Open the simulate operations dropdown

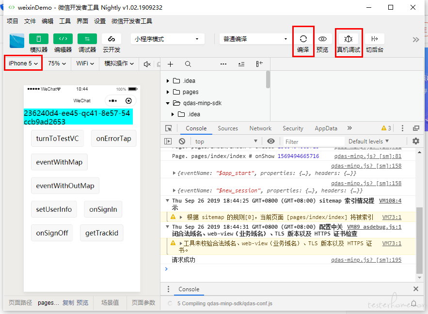(x=119, y=63)
